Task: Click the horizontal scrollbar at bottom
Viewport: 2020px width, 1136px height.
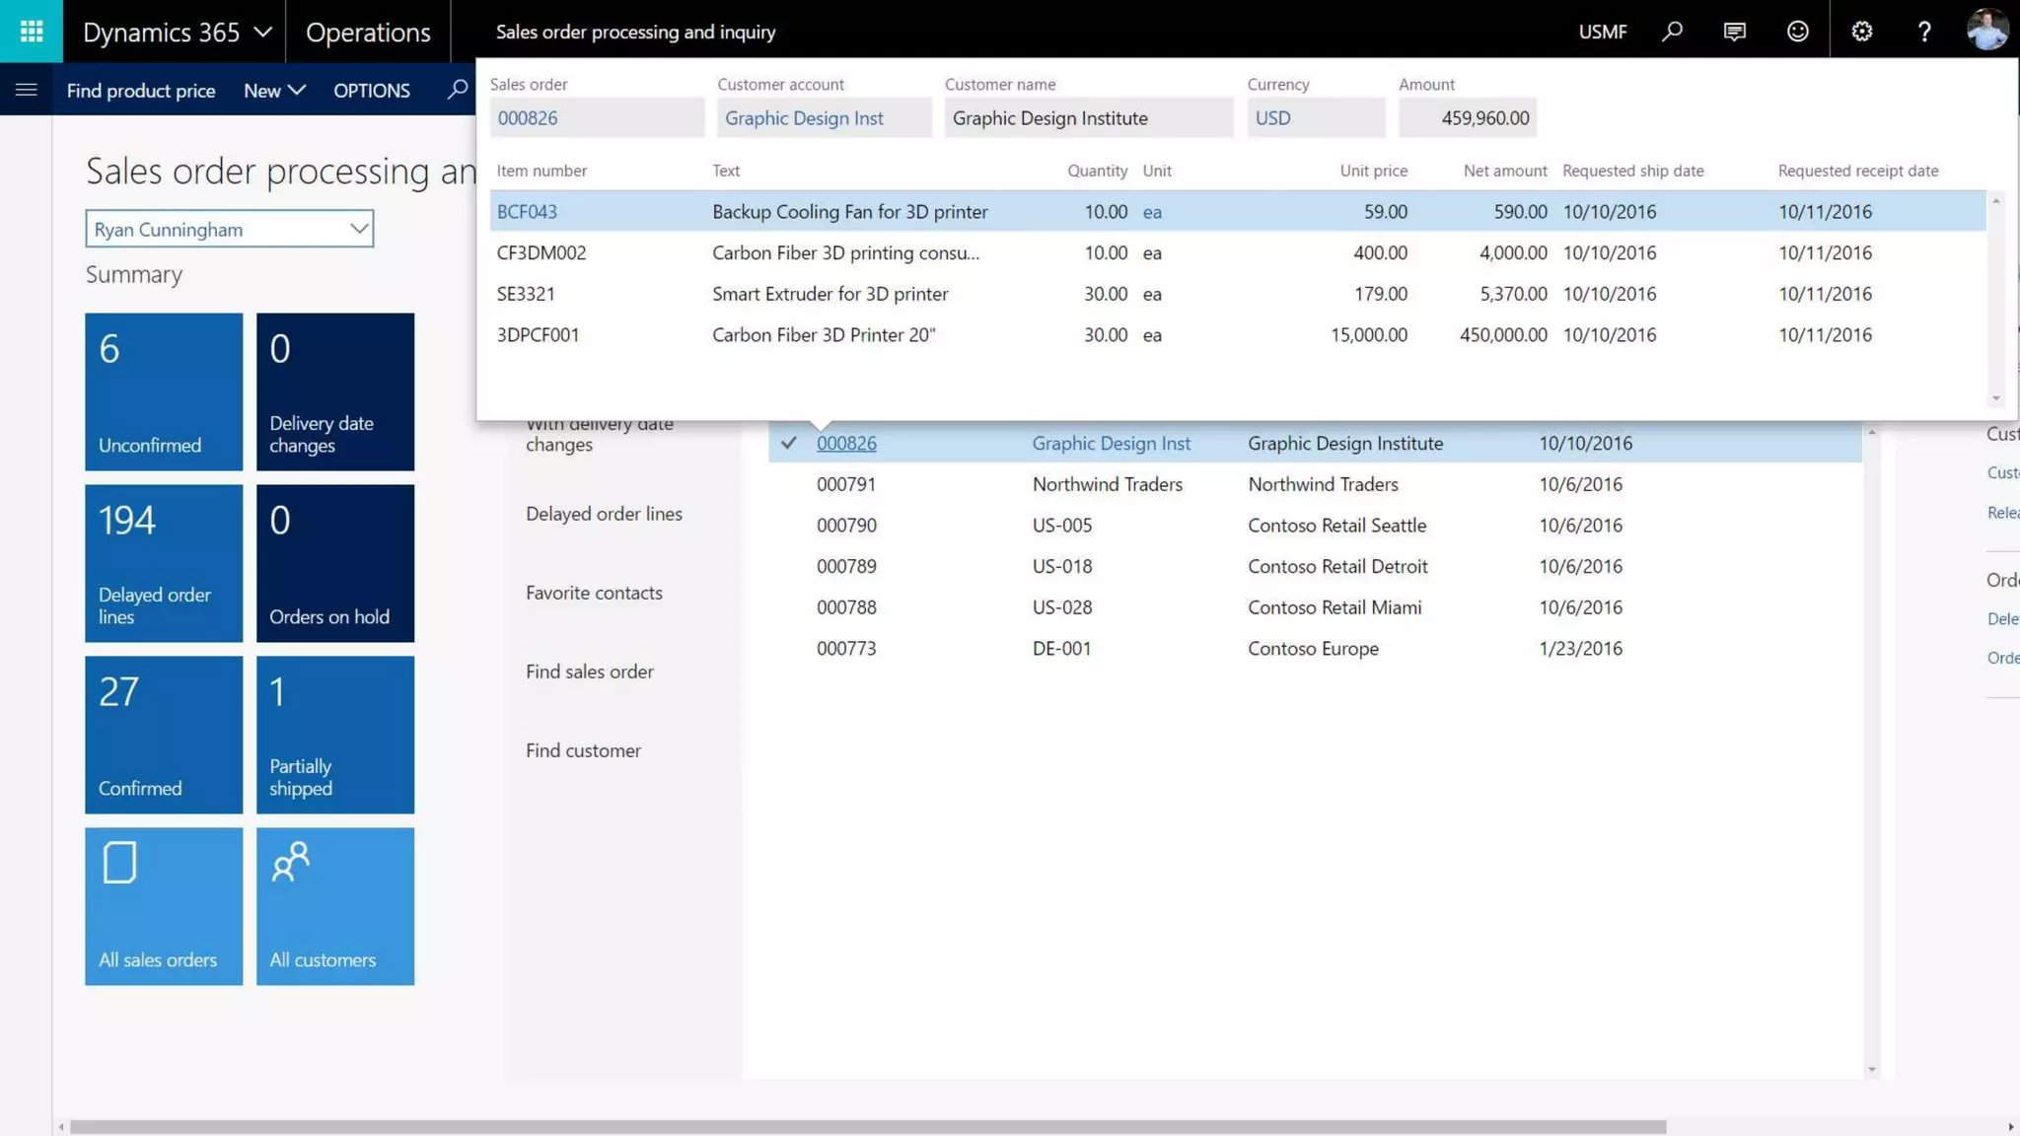Action: 868,1126
